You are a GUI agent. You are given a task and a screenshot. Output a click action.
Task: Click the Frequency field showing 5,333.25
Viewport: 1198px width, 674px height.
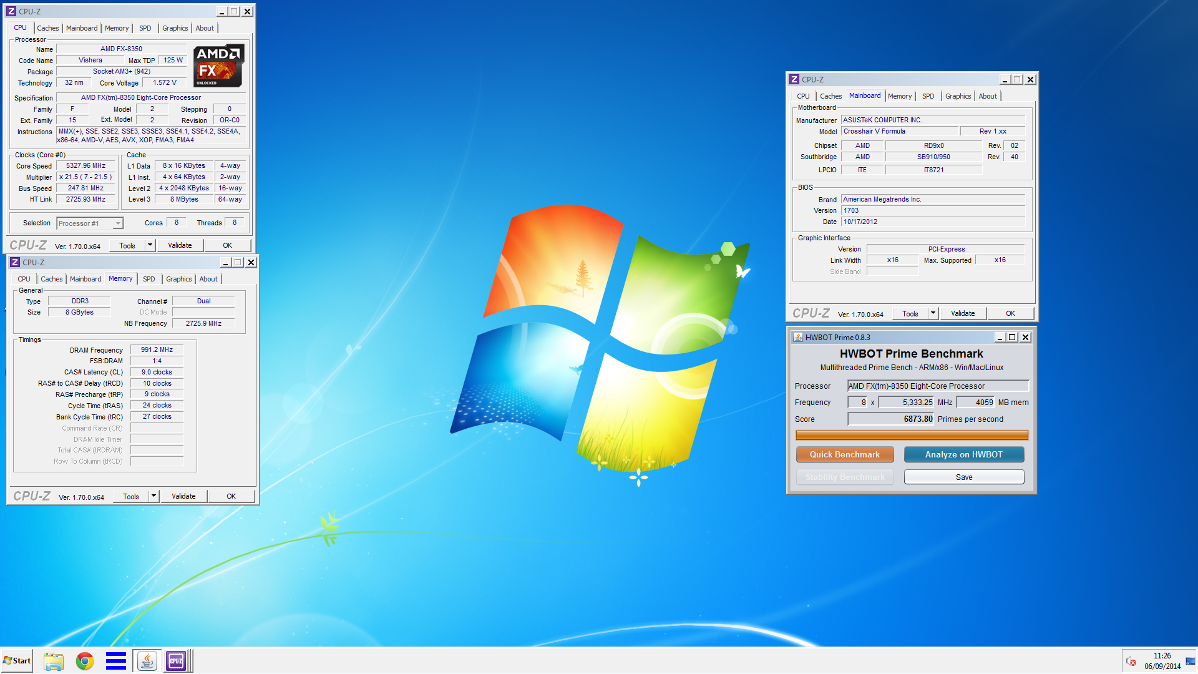906,402
